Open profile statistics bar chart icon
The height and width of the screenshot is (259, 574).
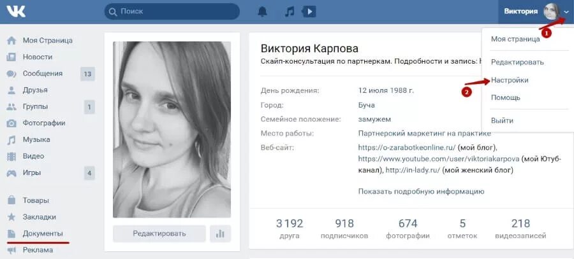tap(221, 234)
